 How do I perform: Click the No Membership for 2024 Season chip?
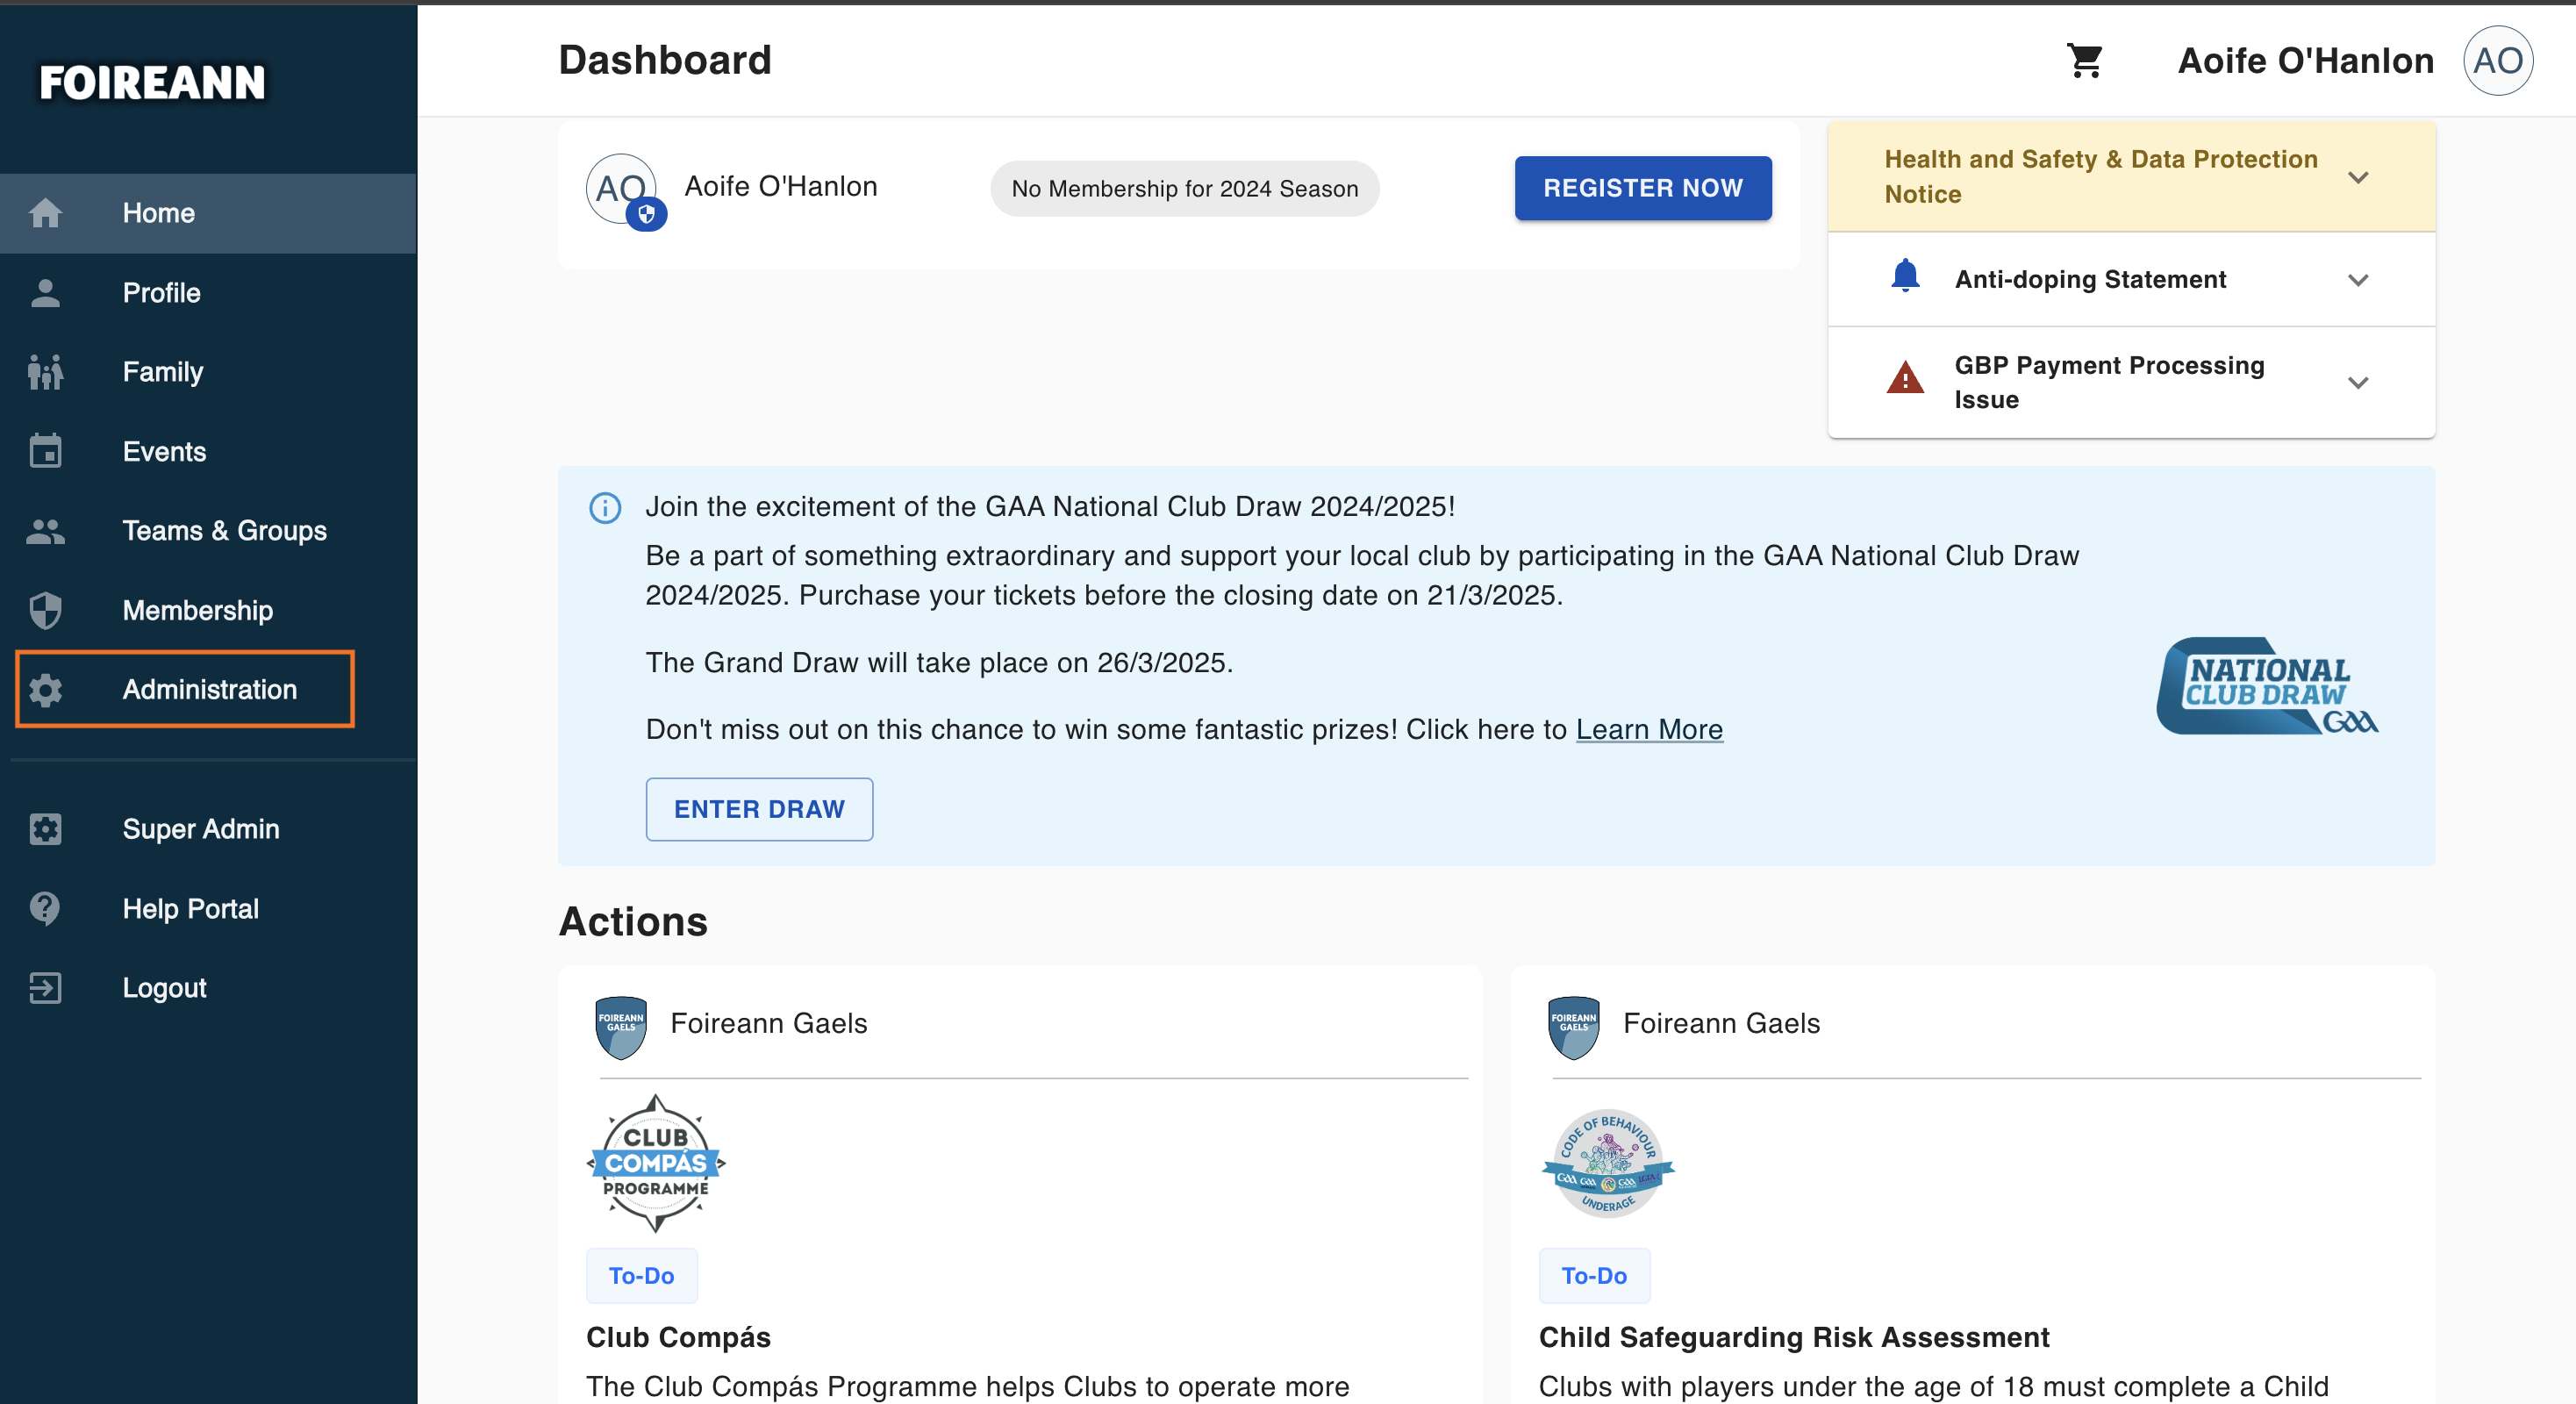1184,189
